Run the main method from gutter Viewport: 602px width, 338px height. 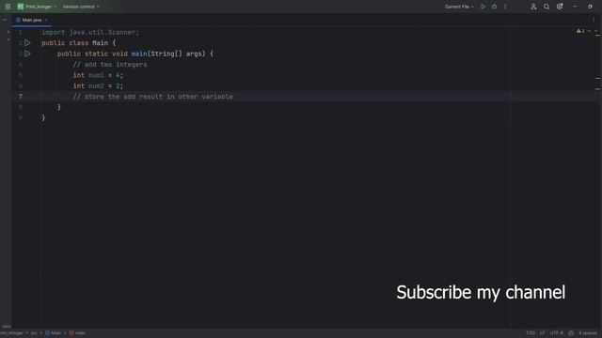pyautogui.click(x=27, y=54)
